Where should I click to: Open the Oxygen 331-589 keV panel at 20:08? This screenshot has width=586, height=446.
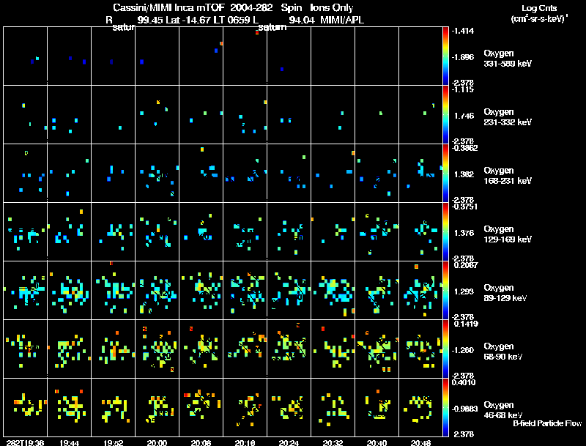point(201,56)
